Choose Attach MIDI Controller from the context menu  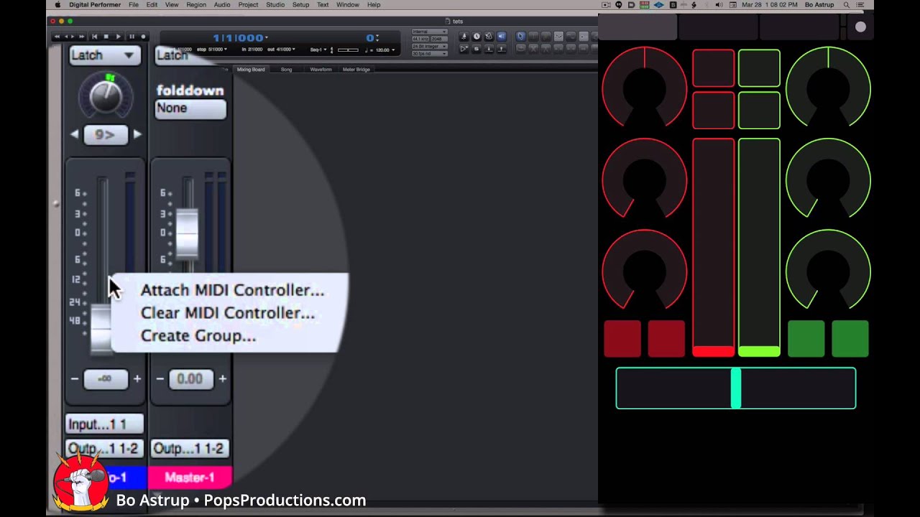click(x=232, y=290)
